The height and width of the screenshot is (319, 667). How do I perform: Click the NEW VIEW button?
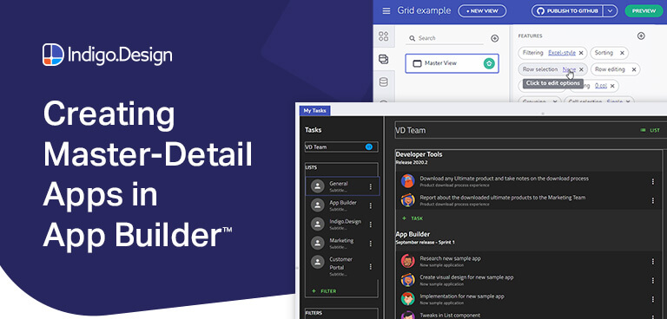pyautogui.click(x=482, y=11)
